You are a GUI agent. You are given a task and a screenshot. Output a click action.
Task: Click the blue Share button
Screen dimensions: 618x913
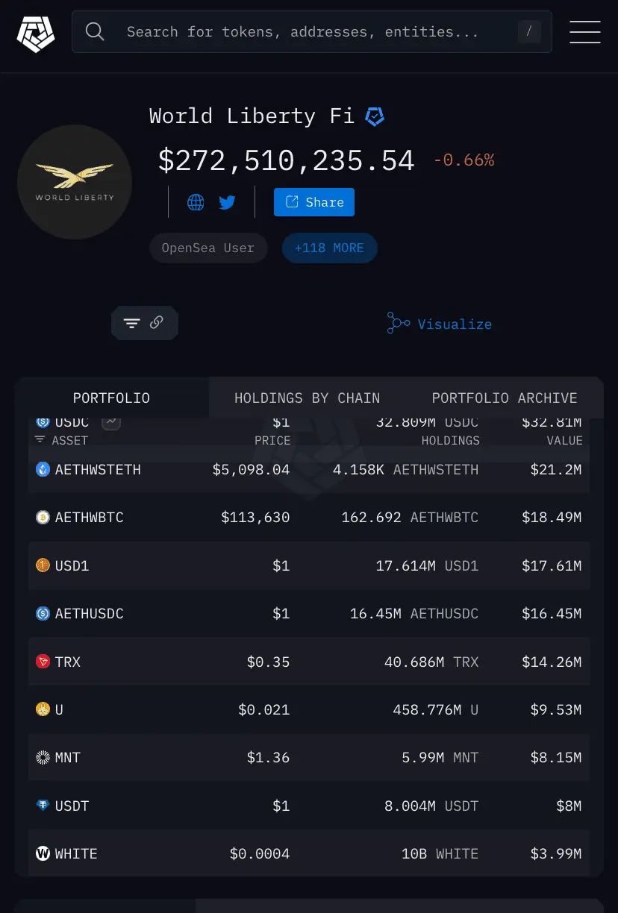point(314,202)
